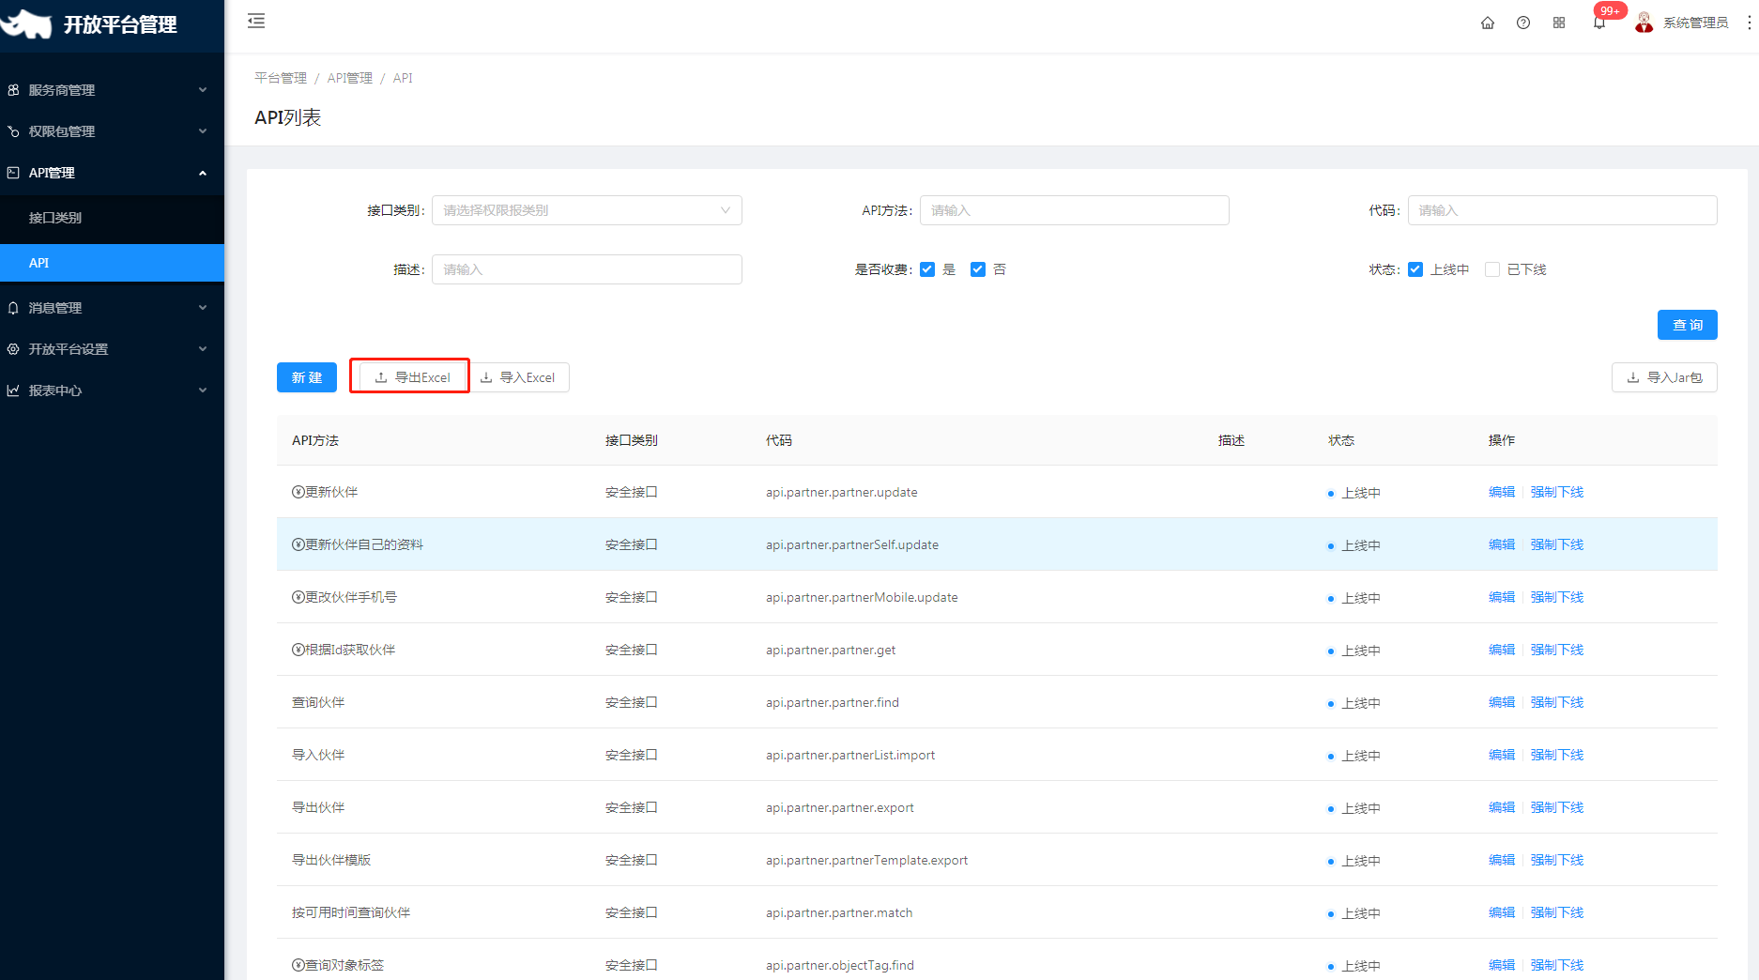Viewport: 1759px width, 980px height.
Task: Edit the 导出伙伴模版 row
Action: (1502, 860)
